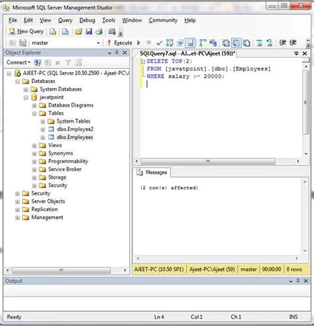Image resolution: width=314 pixels, height=326 pixels.
Task: Toggle Include Actual Execution Plan
Action: 203,43
